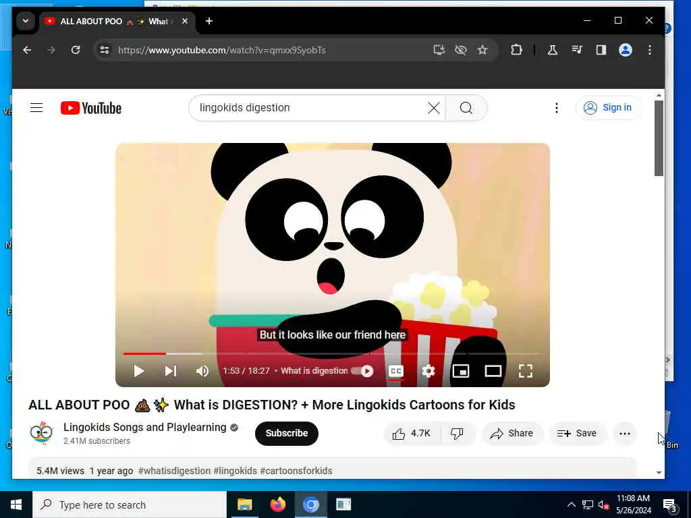Screen dimensions: 691x518
Task: Dislike the video with thumbs down
Action: pyautogui.click(x=457, y=434)
